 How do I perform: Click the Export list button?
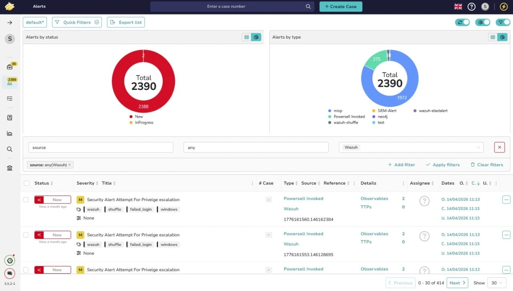tap(126, 22)
